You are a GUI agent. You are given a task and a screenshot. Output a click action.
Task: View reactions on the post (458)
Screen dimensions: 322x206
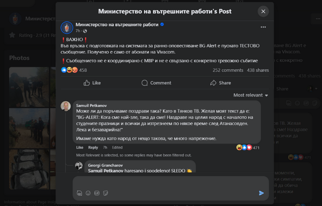(74, 70)
